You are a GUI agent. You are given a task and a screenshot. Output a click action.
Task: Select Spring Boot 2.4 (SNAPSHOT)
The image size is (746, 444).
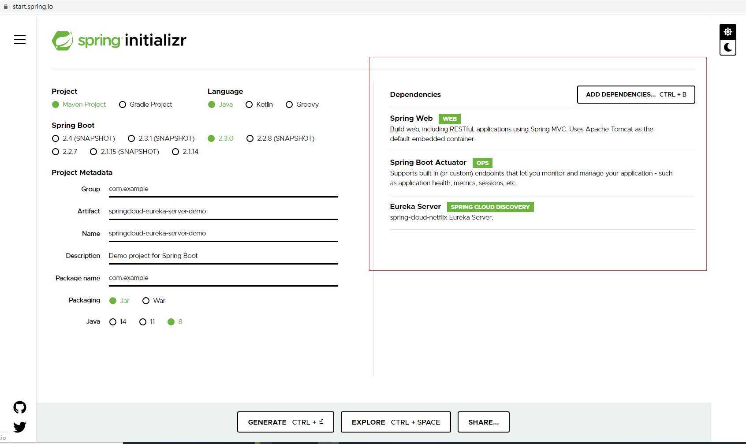pyautogui.click(x=83, y=138)
